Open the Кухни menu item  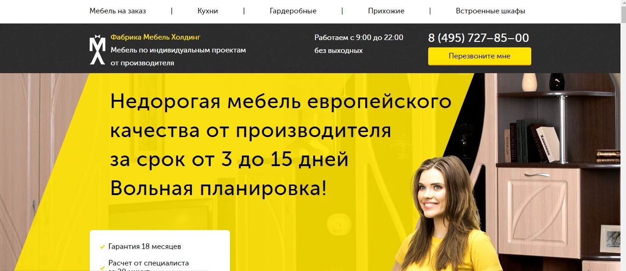click(207, 11)
